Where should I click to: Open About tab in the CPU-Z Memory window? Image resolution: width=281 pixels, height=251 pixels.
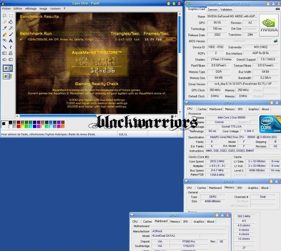coord(265,188)
